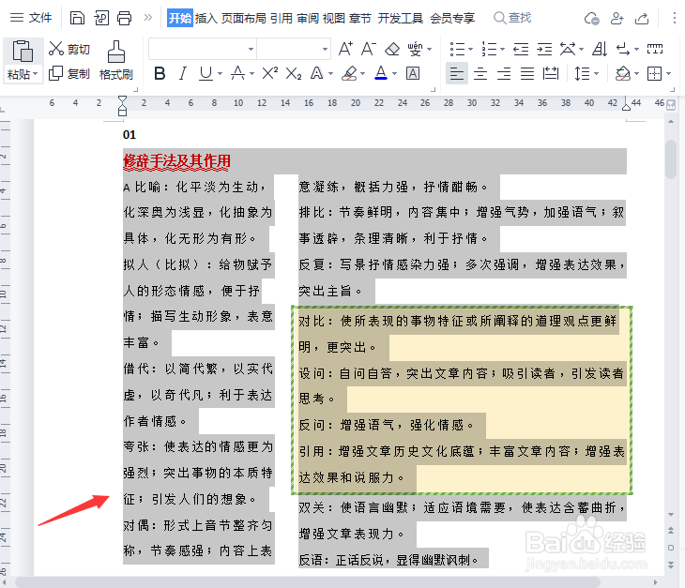
Task: Toggle center alignment
Action: (x=480, y=73)
